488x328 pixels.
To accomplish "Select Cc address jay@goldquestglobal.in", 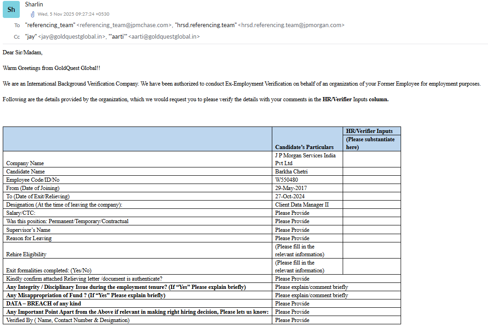I will 72,37.
